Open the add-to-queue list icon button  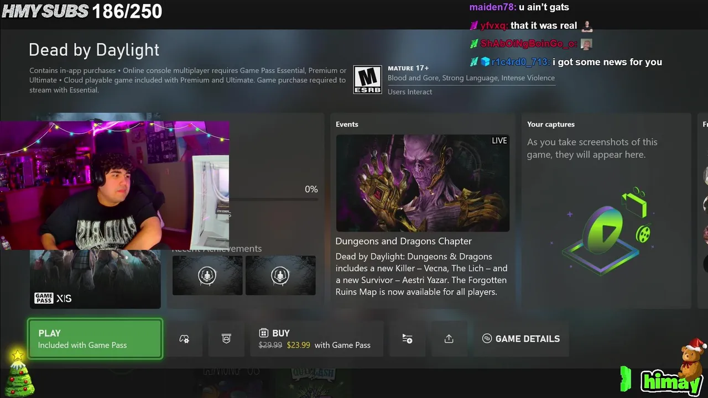pyautogui.click(x=407, y=339)
